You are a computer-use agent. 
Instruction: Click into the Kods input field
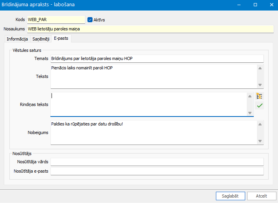pyautogui.click(x=55, y=20)
